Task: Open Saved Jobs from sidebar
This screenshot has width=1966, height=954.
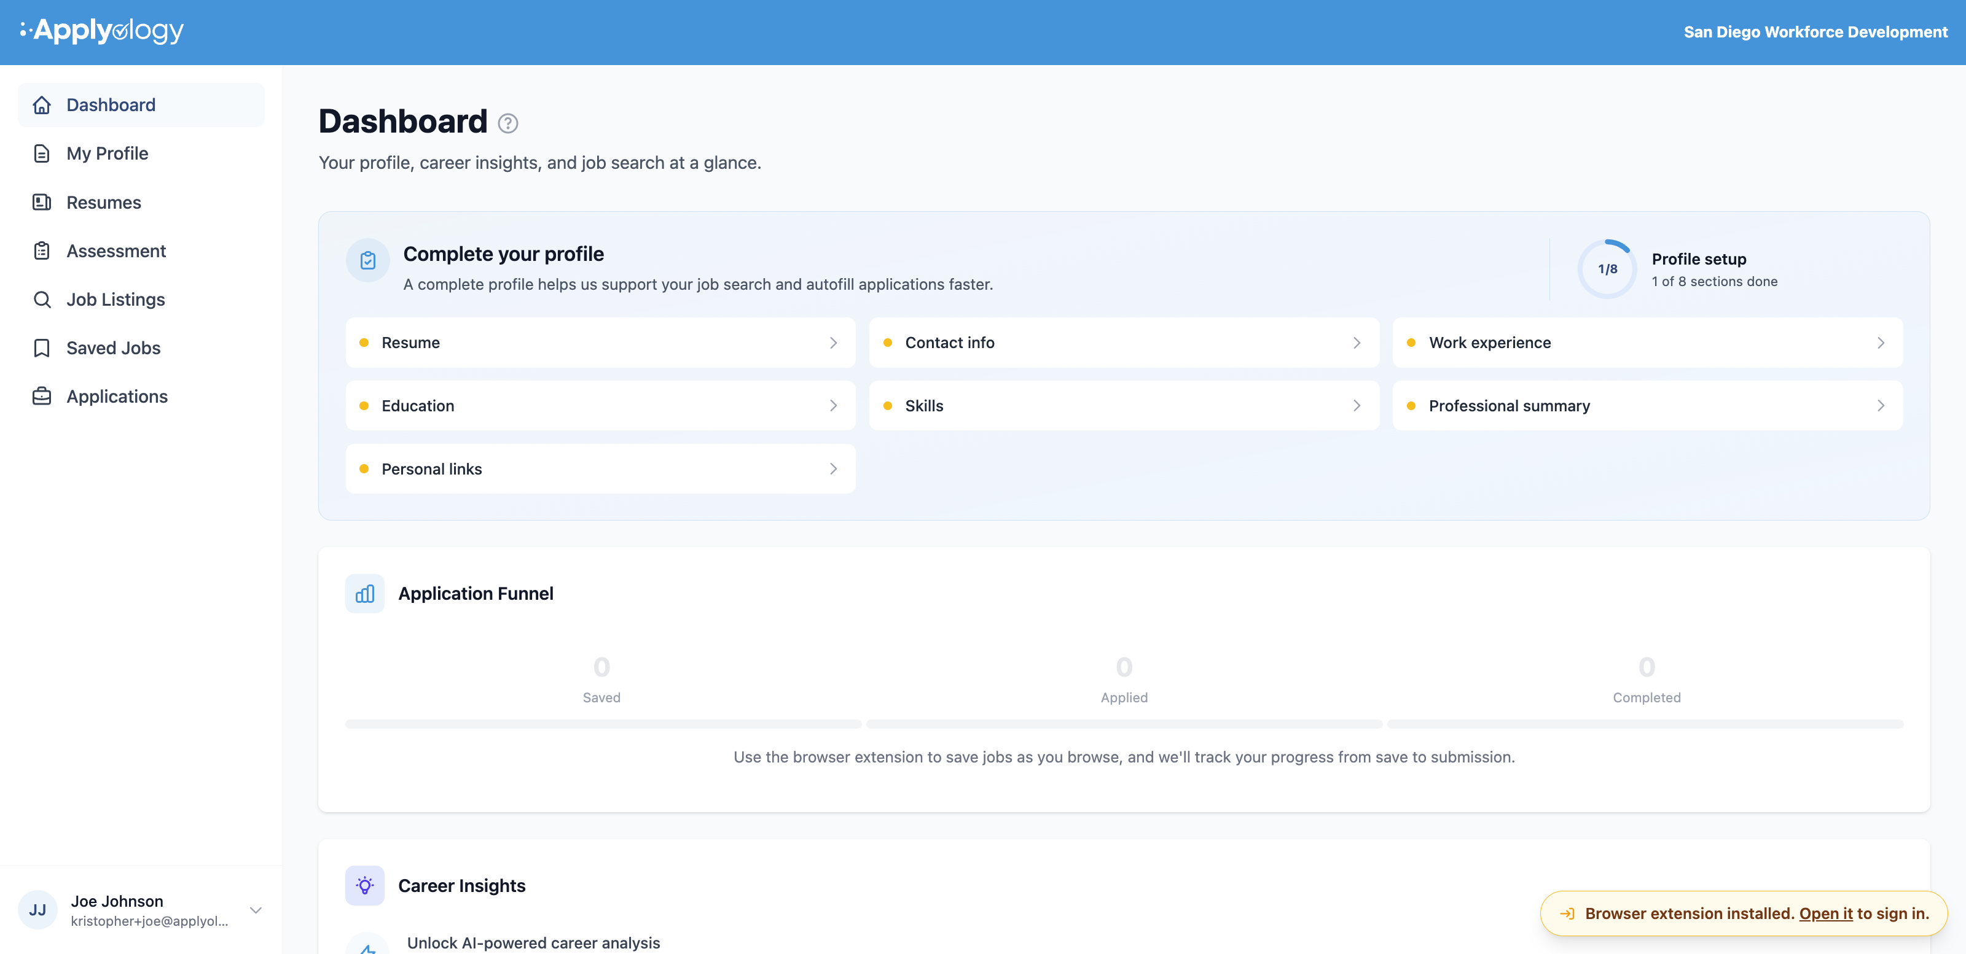Action: click(x=141, y=347)
